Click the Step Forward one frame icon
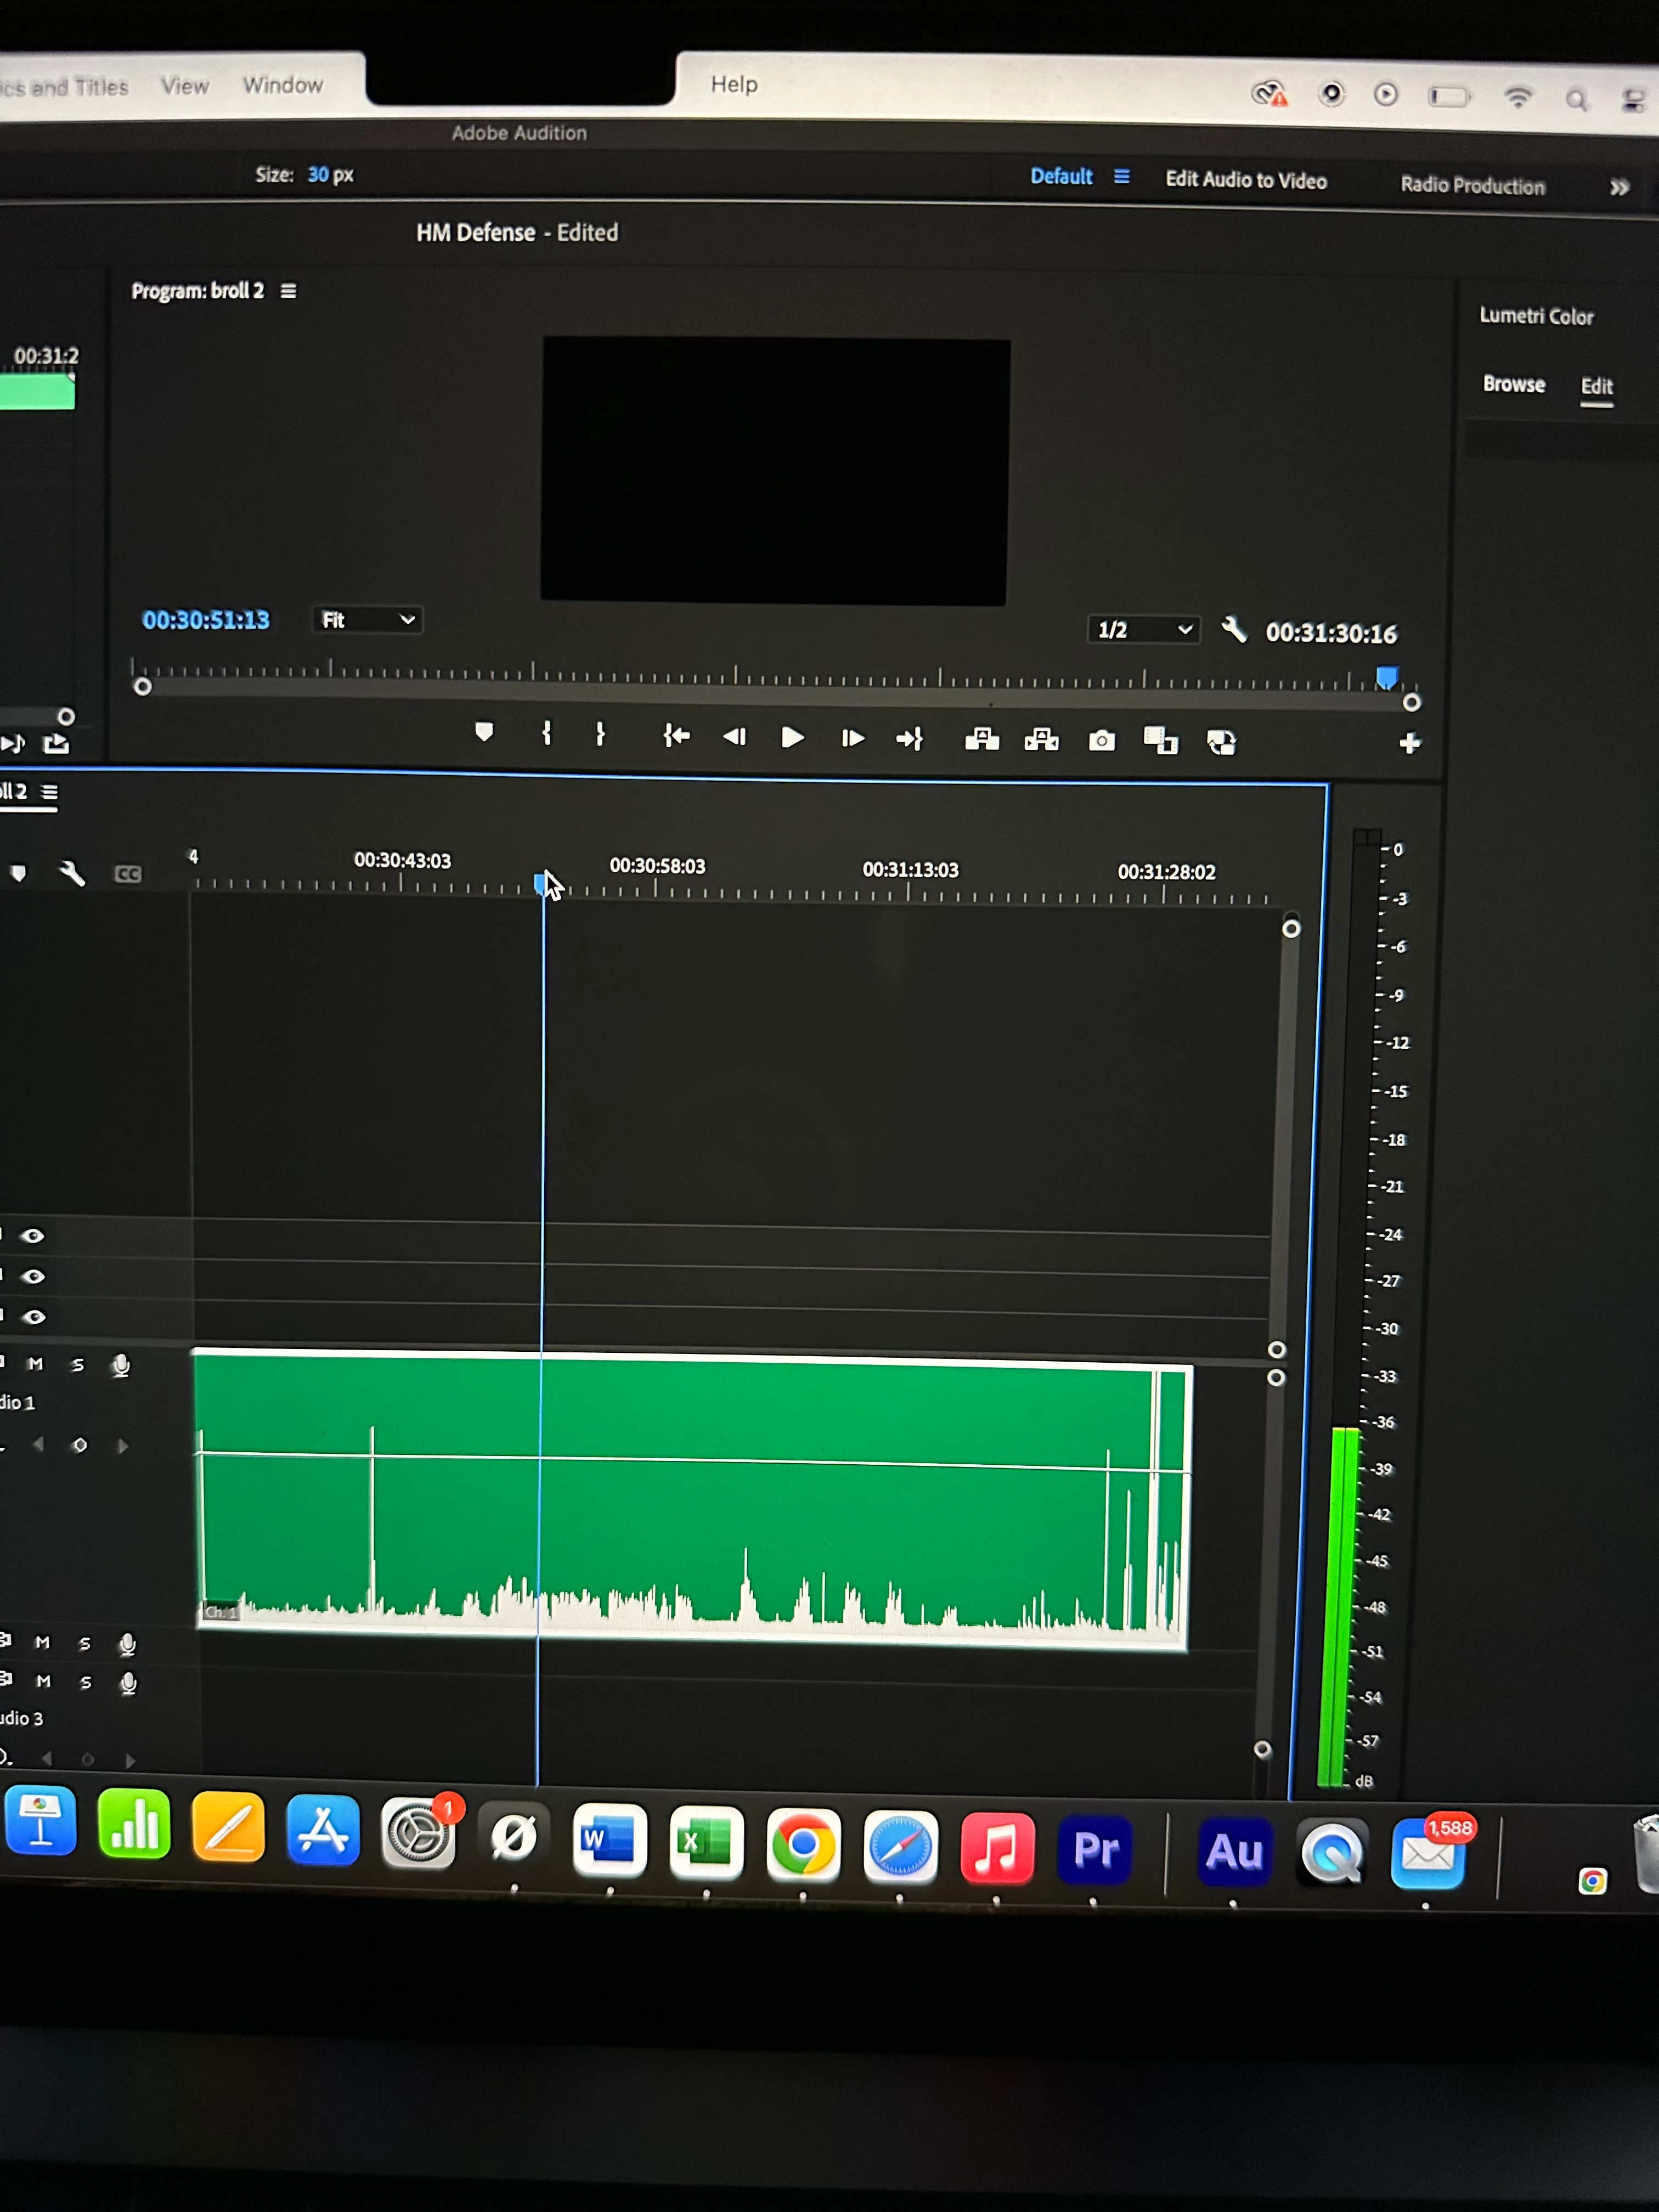Image resolution: width=1659 pixels, height=2212 pixels. click(852, 738)
